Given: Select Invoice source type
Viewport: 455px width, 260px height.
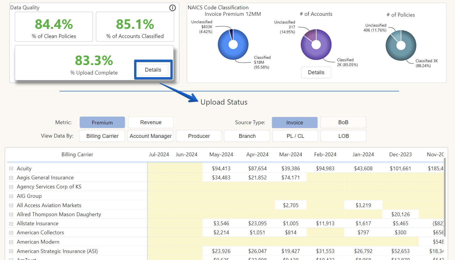Looking at the screenshot, I should click(x=295, y=122).
